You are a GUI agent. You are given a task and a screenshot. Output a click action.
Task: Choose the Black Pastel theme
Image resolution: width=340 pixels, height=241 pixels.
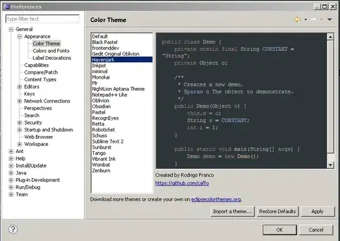click(x=122, y=42)
